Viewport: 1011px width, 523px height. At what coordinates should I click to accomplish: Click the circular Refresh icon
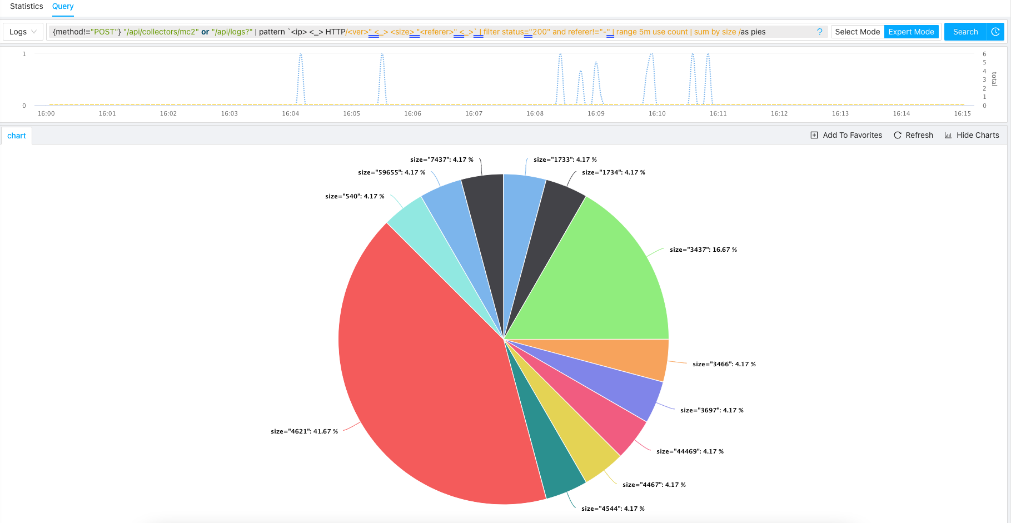click(897, 135)
